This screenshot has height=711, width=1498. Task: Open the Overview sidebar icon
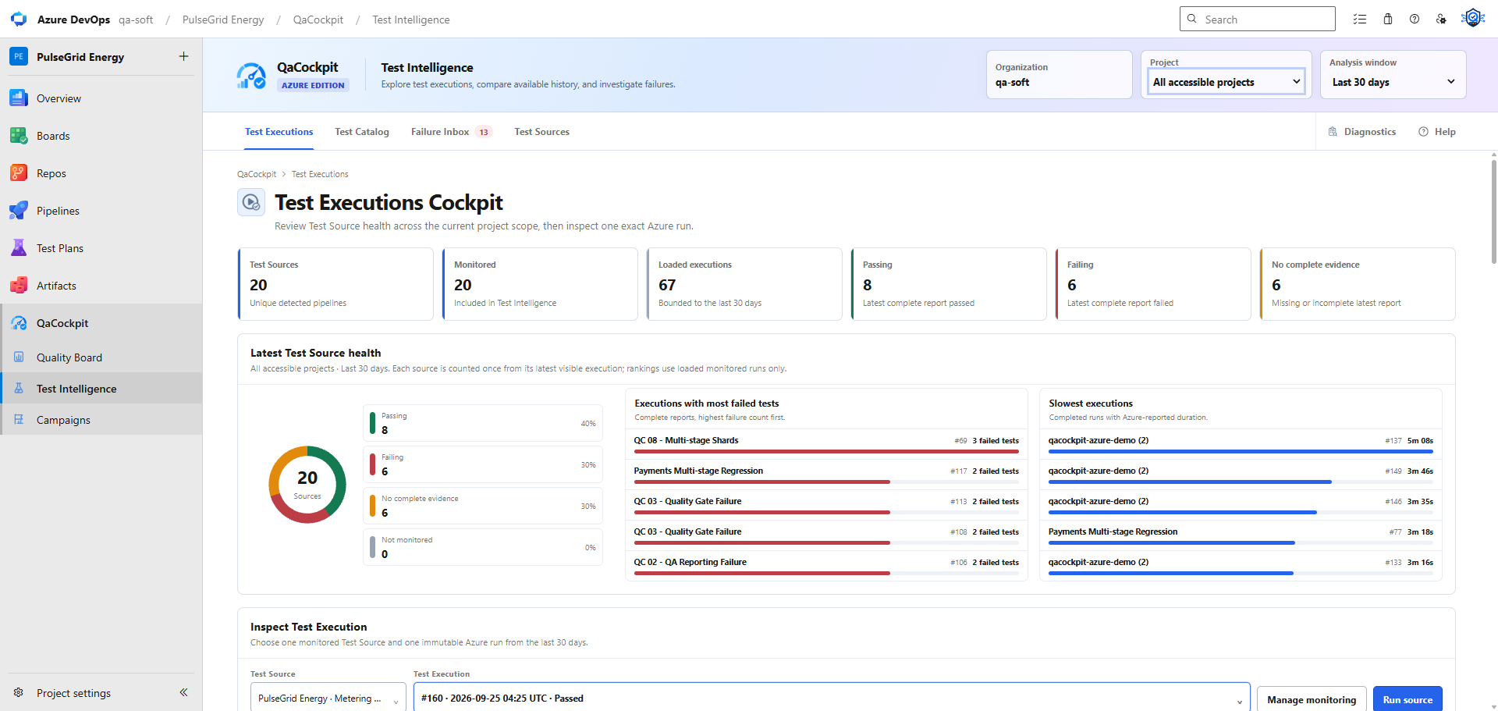pos(19,98)
